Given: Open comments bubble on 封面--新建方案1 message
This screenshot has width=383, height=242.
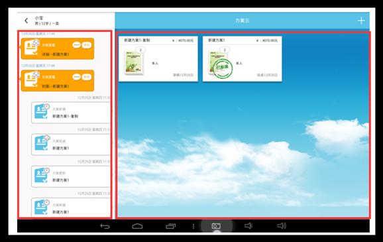Looking at the screenshot, I should [76, 77].
